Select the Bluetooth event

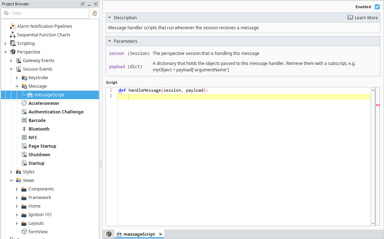point(39,129)
